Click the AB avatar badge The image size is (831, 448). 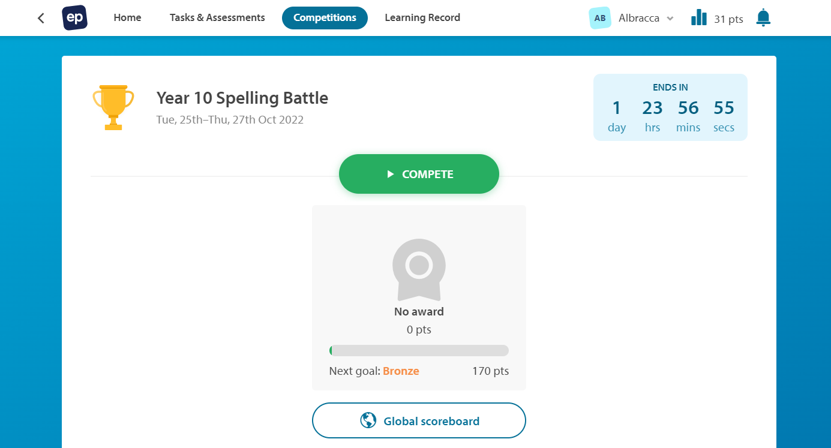click(600, 18)
